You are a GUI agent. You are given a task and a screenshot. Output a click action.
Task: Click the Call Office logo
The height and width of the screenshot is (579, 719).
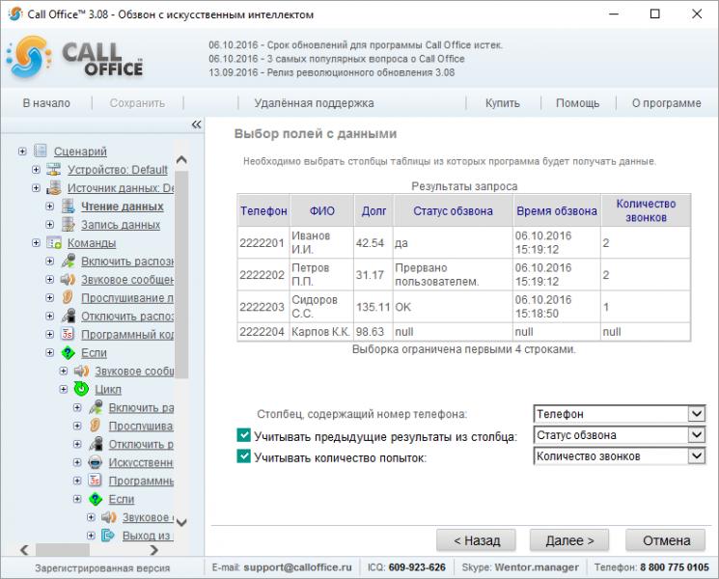click(75, 59)
